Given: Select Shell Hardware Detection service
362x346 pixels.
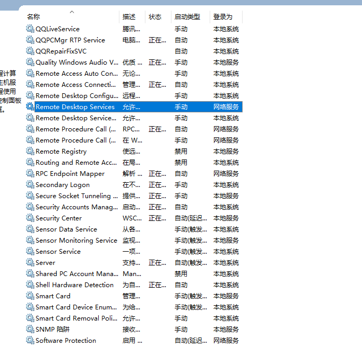Looking at the screenshot, I should point(74,285).
